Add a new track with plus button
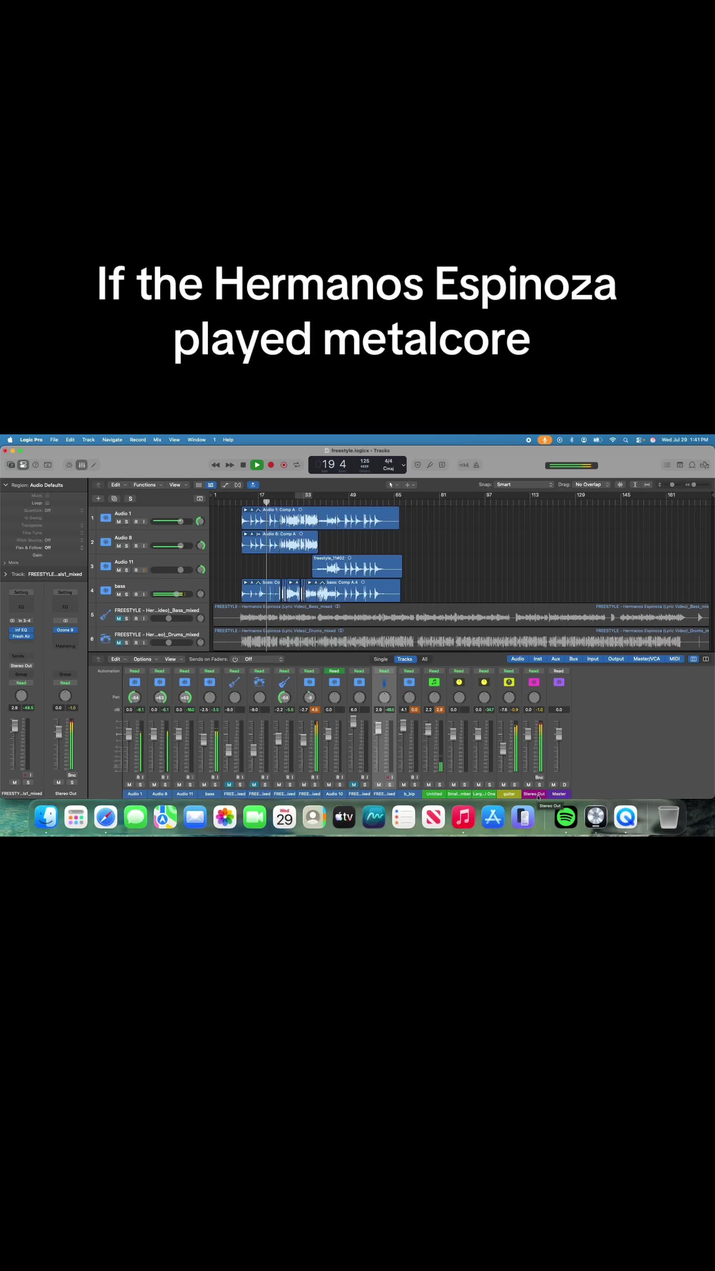This screenshot has height=1271, width=715. click(98, 498)
